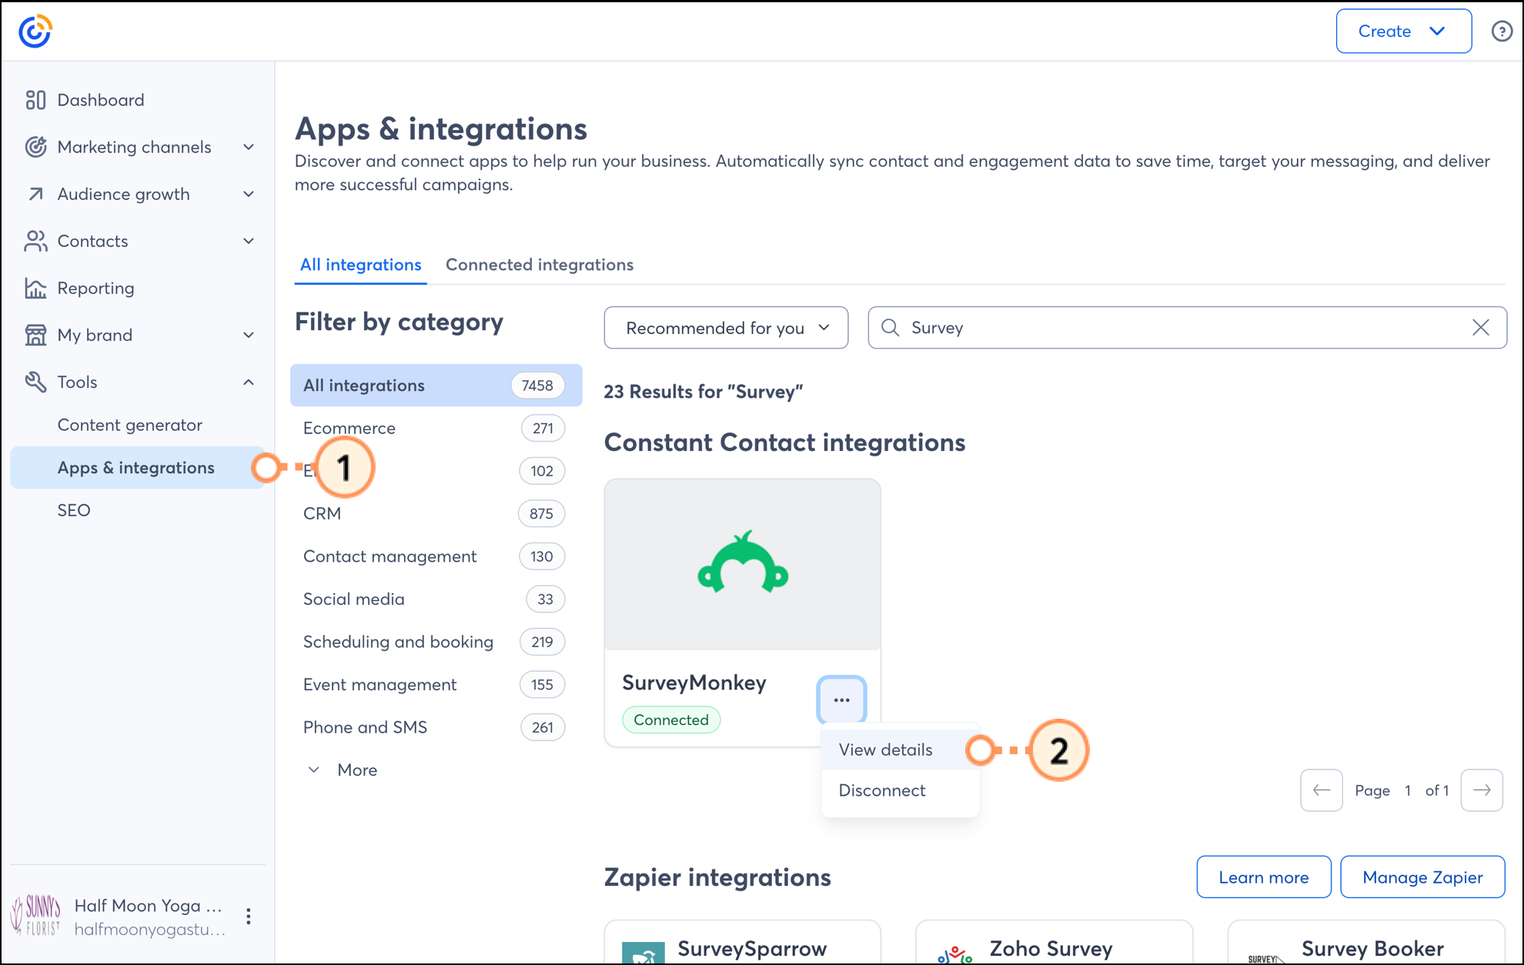Click the 7458 count badge
Viewport: 1524px width, 965px height.
(537, 386)
